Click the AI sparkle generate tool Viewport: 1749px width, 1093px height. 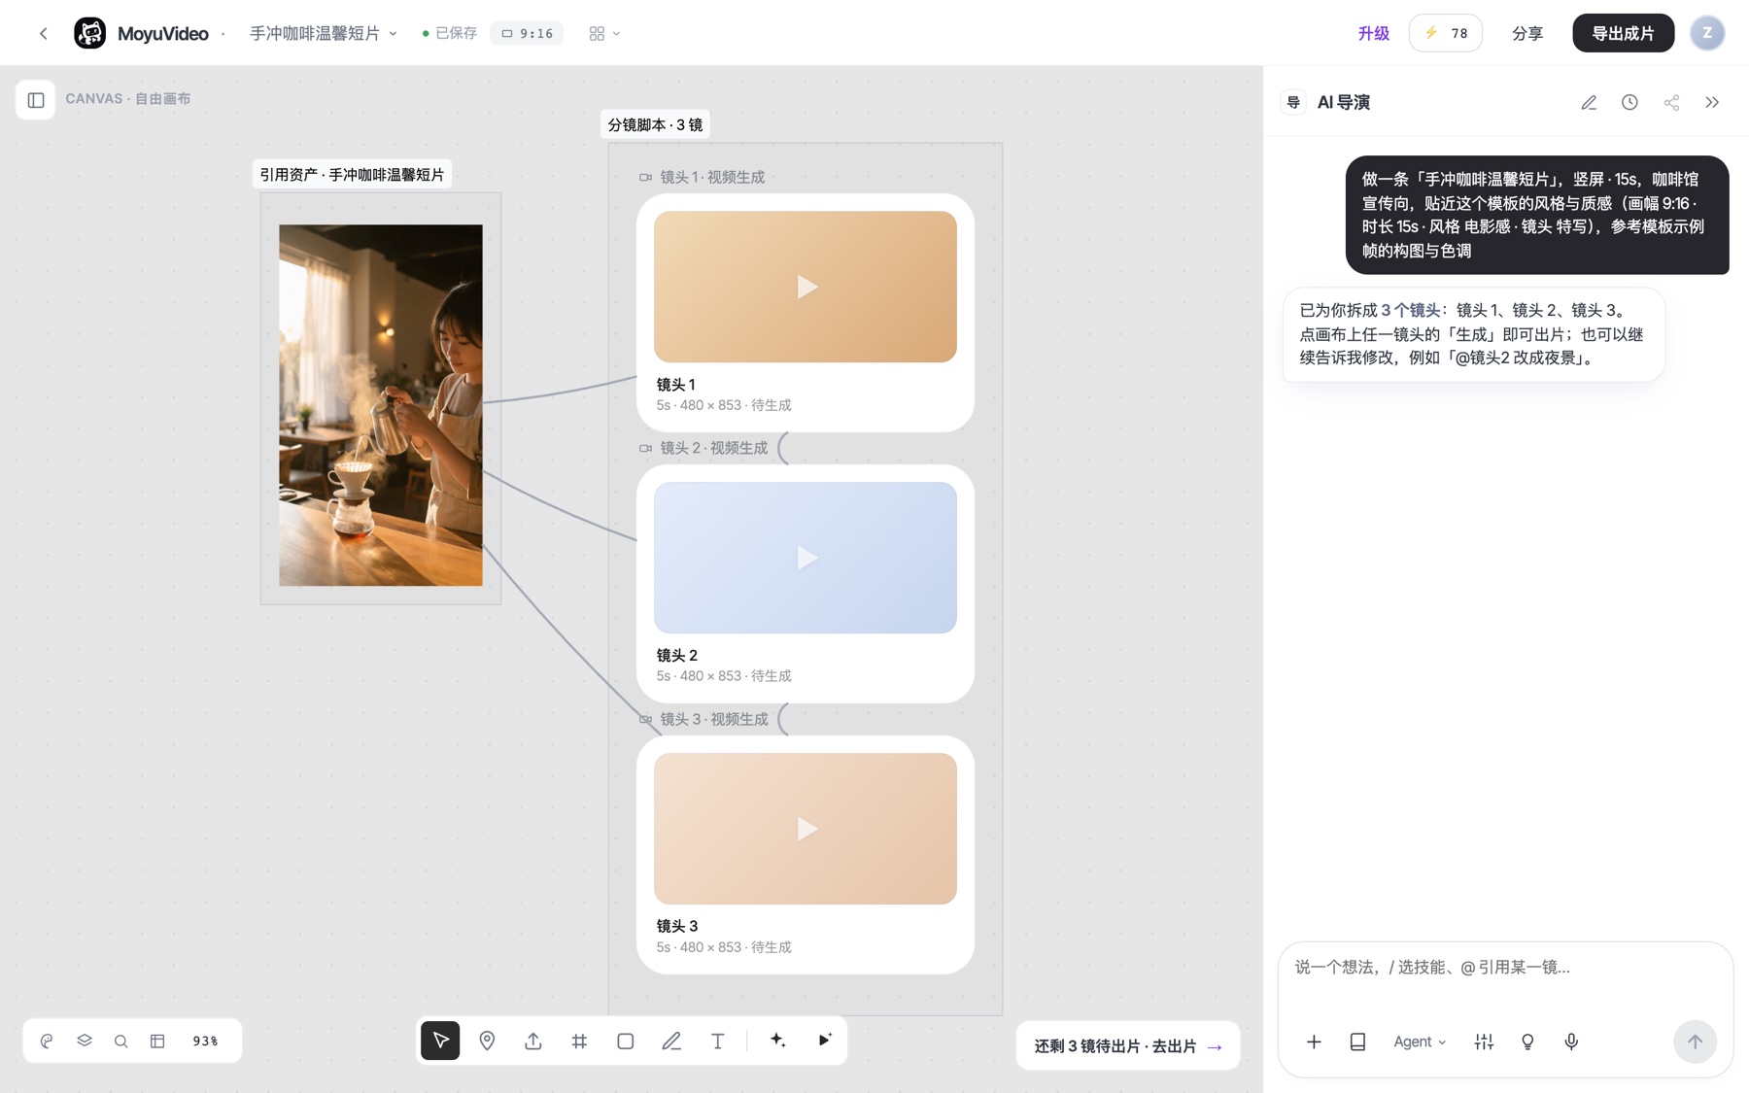pos(777,1041)
